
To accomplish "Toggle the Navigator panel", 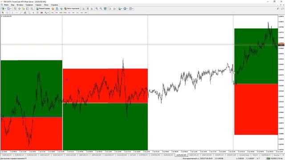I will point(24,8).
